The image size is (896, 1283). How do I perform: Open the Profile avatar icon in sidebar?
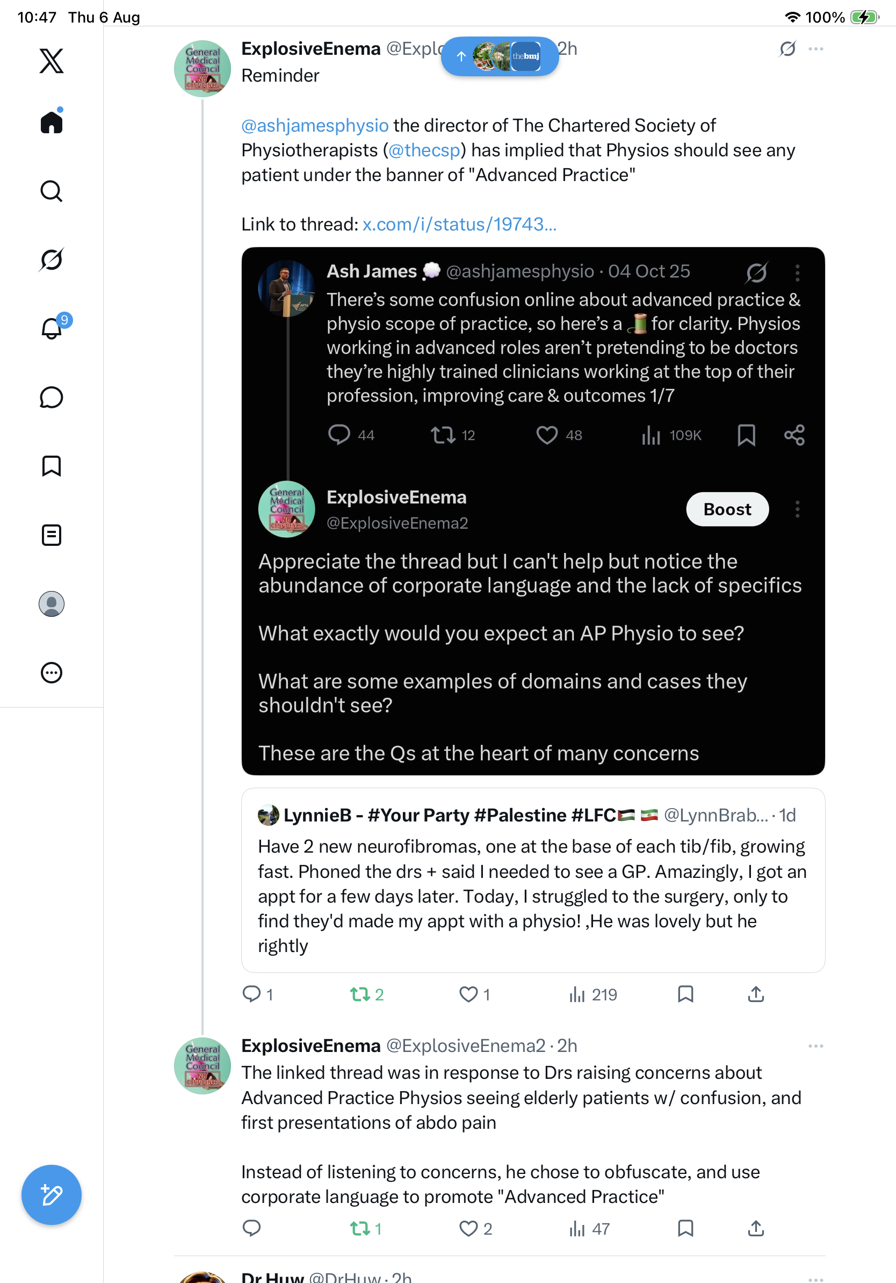pos(52,603)
